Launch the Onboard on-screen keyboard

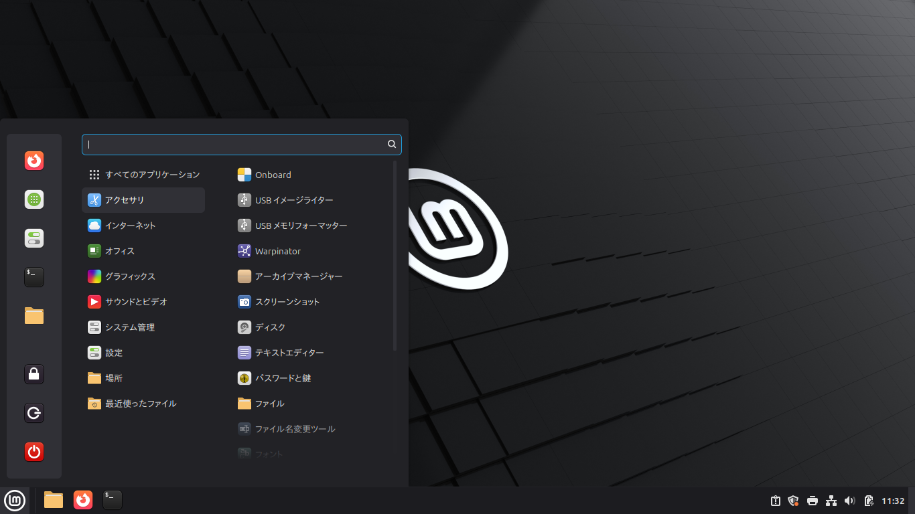[271, 174]
